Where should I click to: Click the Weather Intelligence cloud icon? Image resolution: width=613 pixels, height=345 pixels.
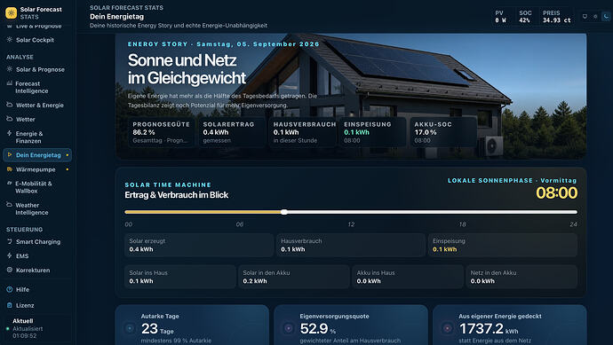[10, 205]
